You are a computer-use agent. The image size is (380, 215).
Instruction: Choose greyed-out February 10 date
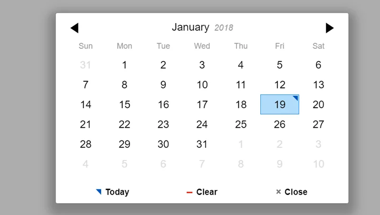318,164
